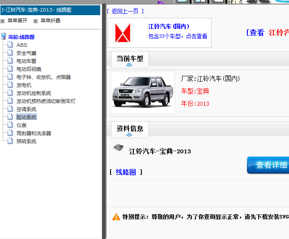Click document icon beside 雨刮器和洗涤器
Image resolution: width=289 pixels, height=239 pixels.
[10, 133]
